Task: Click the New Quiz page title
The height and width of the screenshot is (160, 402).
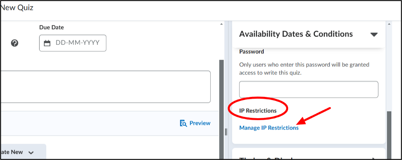Action: [17, 8]
